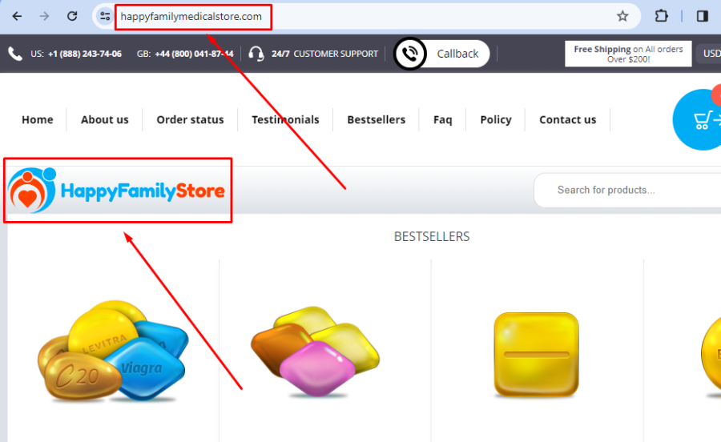Open the USD currency dropdown
Screen dimensions: 721x442
coord(709,54)
